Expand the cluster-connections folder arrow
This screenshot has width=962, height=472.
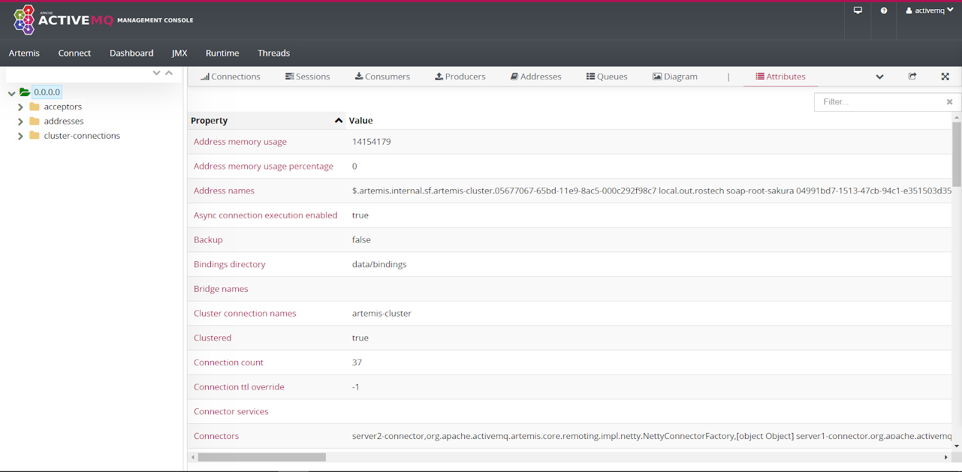(x=20, y=136)
